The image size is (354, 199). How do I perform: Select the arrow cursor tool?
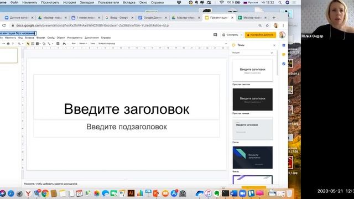tap(28, 44)
